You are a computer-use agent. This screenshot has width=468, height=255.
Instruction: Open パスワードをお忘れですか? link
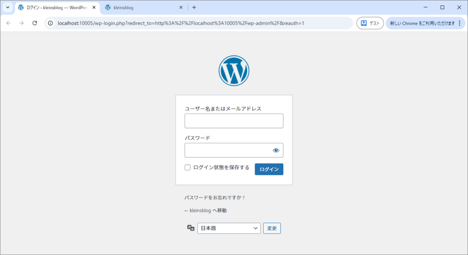pyautogui.click(x=214, y=198)
